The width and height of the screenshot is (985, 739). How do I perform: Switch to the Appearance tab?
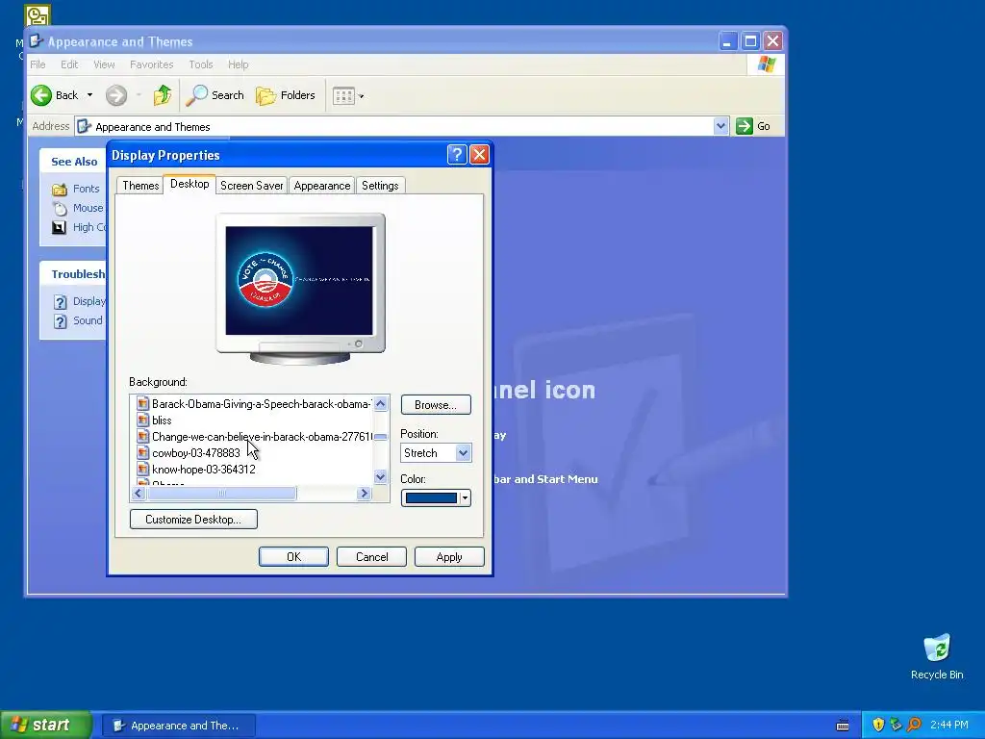[321, 186]
